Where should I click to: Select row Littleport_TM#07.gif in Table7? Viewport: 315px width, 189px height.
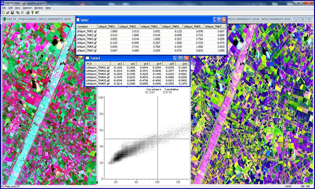(x=151, y=51)
